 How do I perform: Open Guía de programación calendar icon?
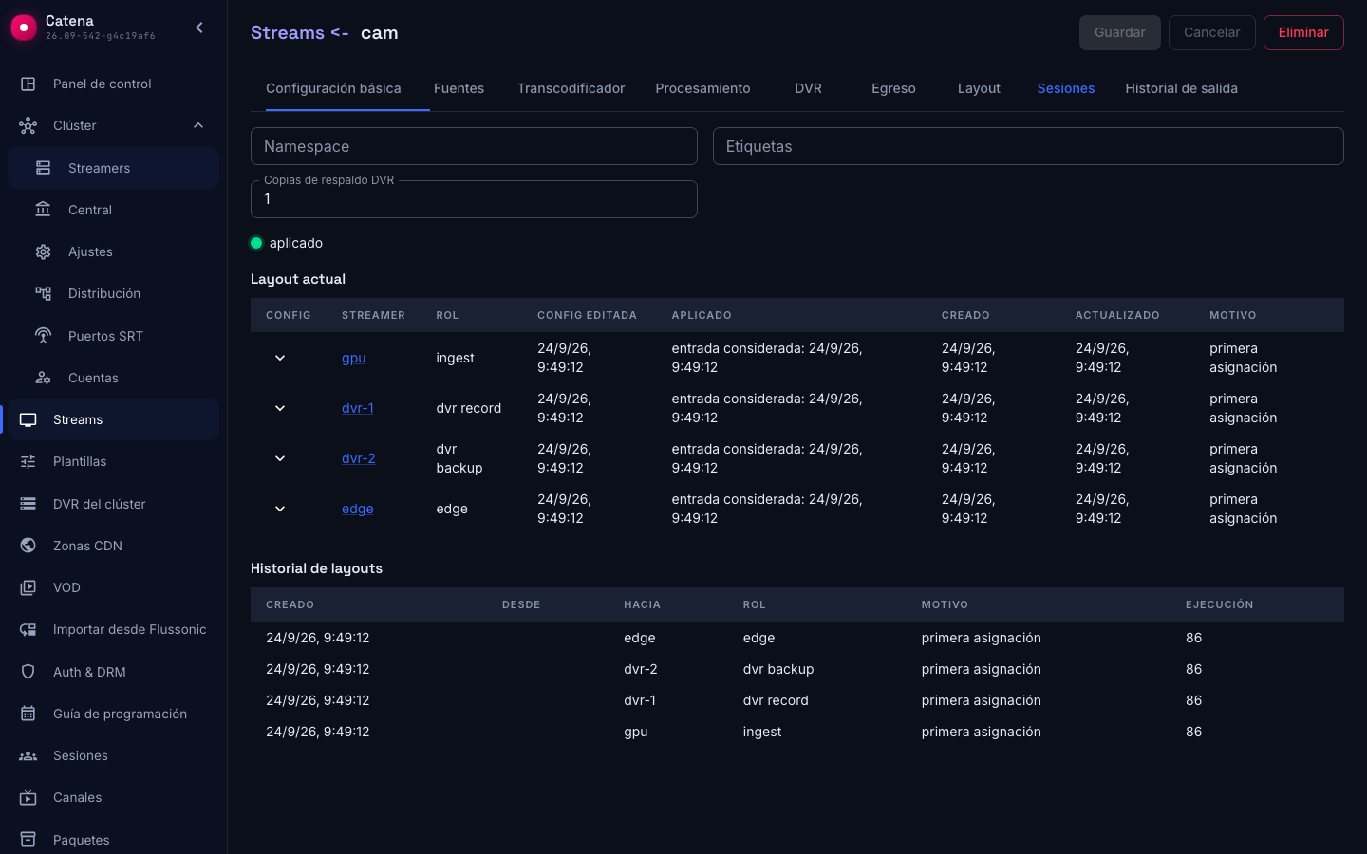pyautogui.click(x=28, y=714)
